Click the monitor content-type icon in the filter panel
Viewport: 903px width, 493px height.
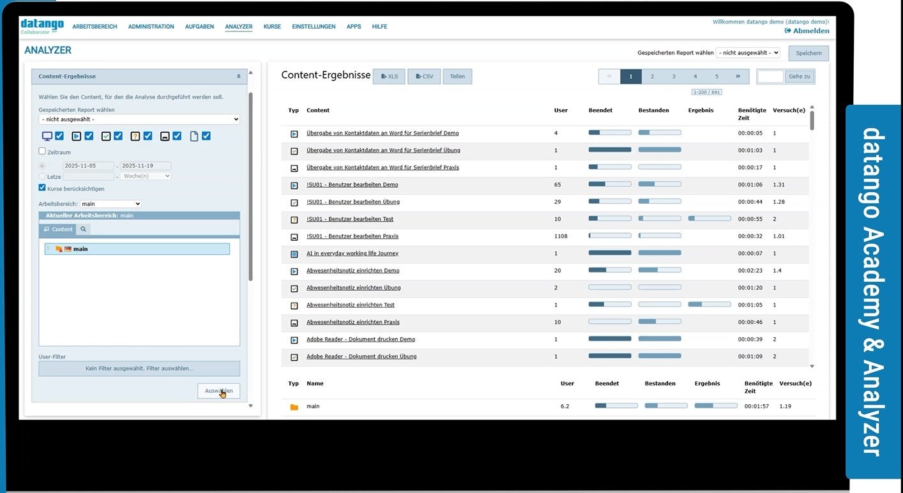(47, 136)
